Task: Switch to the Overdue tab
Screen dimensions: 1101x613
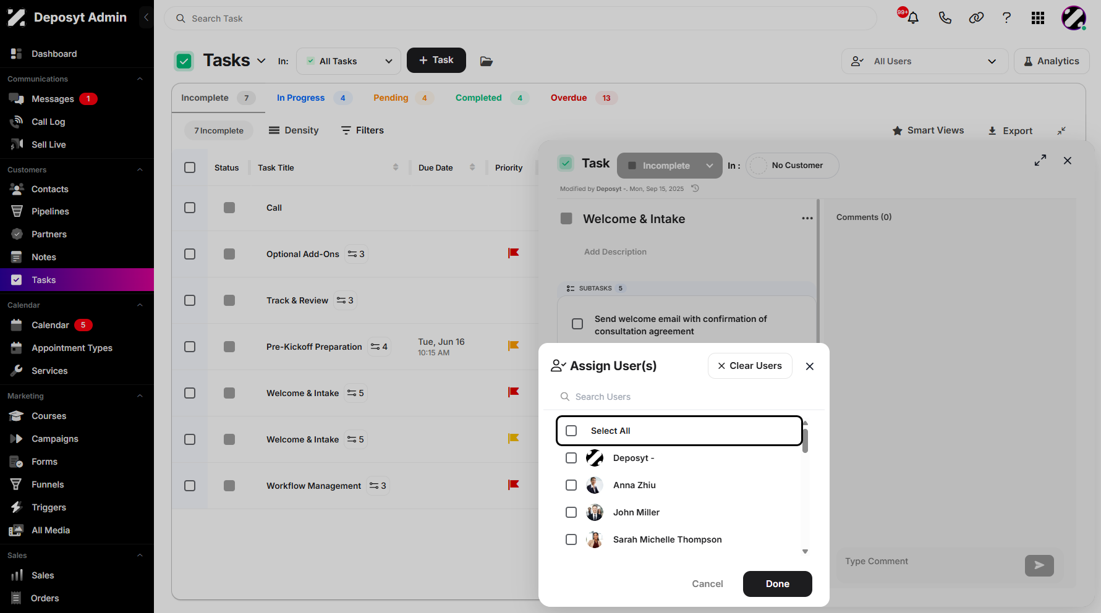Action: click(584, 98)
